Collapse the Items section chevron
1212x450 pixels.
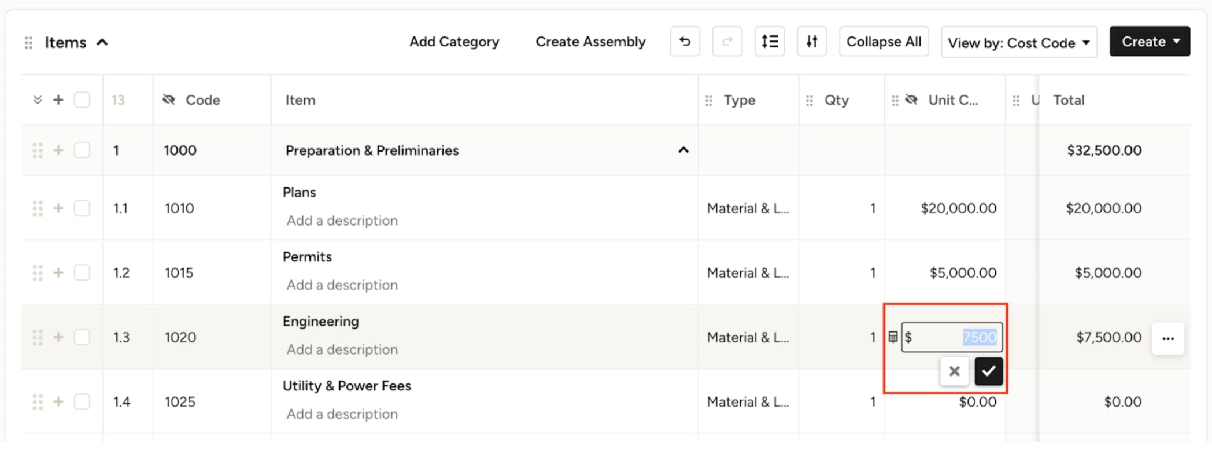102,42
